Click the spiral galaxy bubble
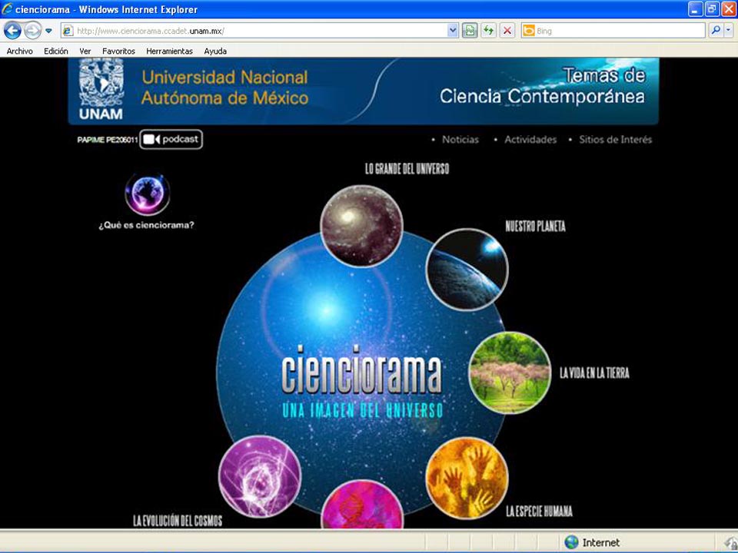The image size is (738, 553). point(361,226)
